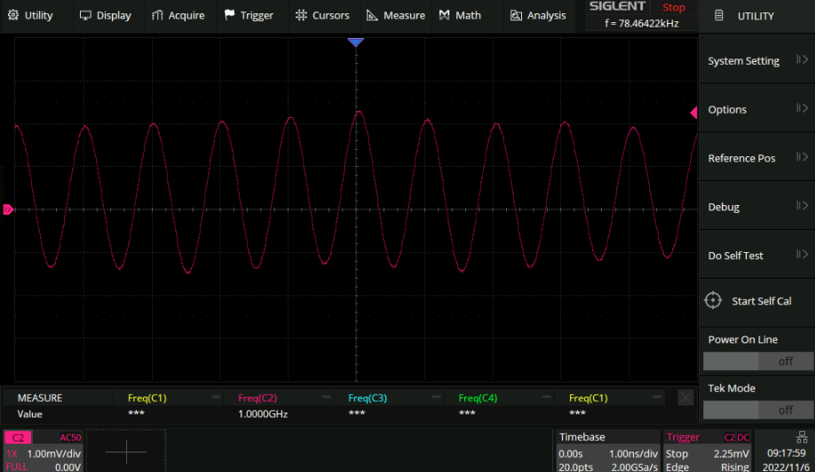This screenshot has height=472, width=815.
Task: Click the Acquire waveform icon
Action: click(157, 15)
